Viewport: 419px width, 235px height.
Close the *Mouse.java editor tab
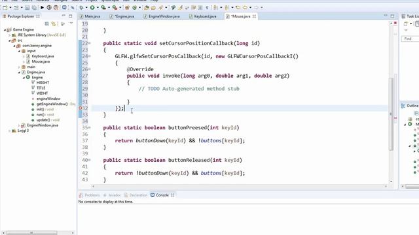[x=254, y=16]
